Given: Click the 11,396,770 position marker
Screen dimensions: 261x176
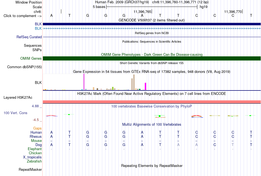Looking at the screenshot, I should 233,12.
